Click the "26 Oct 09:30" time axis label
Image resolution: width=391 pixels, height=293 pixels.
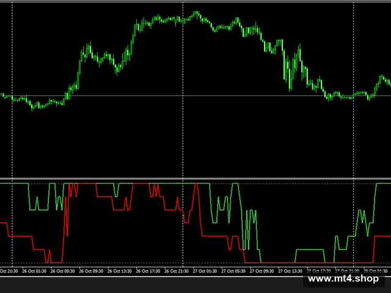point(91,271)
